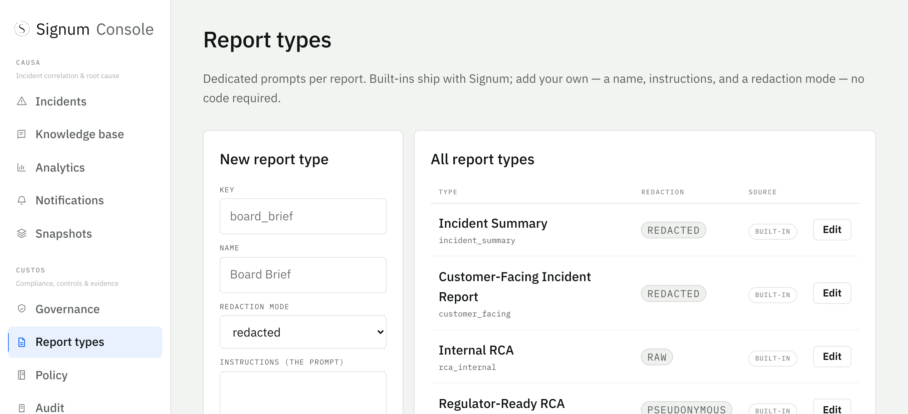
Task: Edit the Internal RCA report type
Action: [832, 357]
